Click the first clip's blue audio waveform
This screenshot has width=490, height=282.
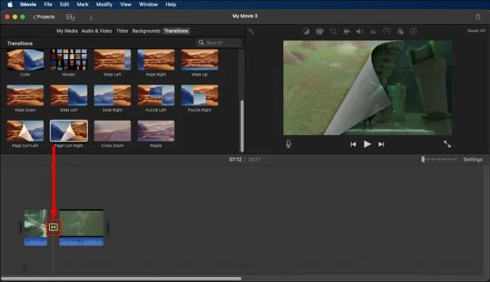[36, 242]
